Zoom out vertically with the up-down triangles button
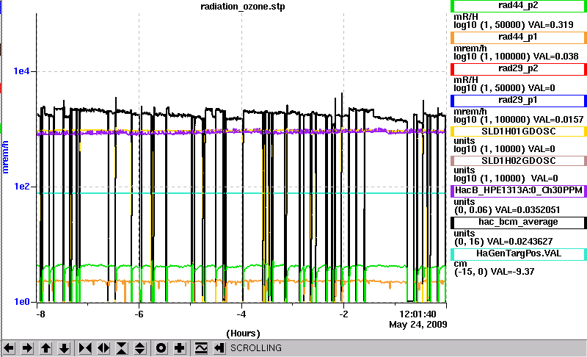Screen dimensions: 587x357 coord(140,348)
